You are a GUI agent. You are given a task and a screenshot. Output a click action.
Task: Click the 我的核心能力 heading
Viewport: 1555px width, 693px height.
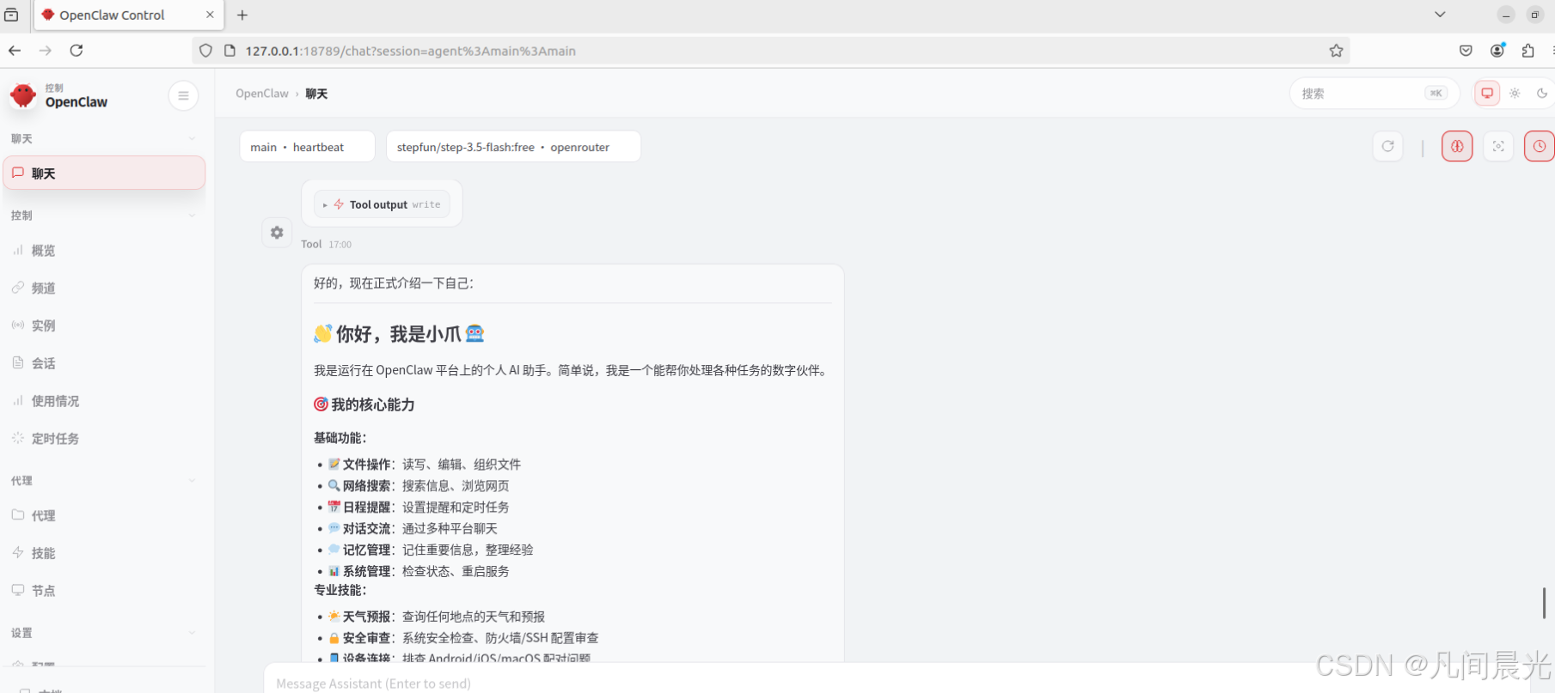pyautogui.click(x=364, y=404)
